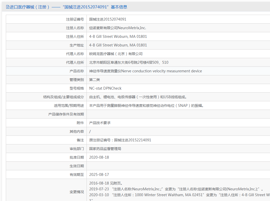
Task: Click the label 适用范围/预期用途
Action: 69,106
